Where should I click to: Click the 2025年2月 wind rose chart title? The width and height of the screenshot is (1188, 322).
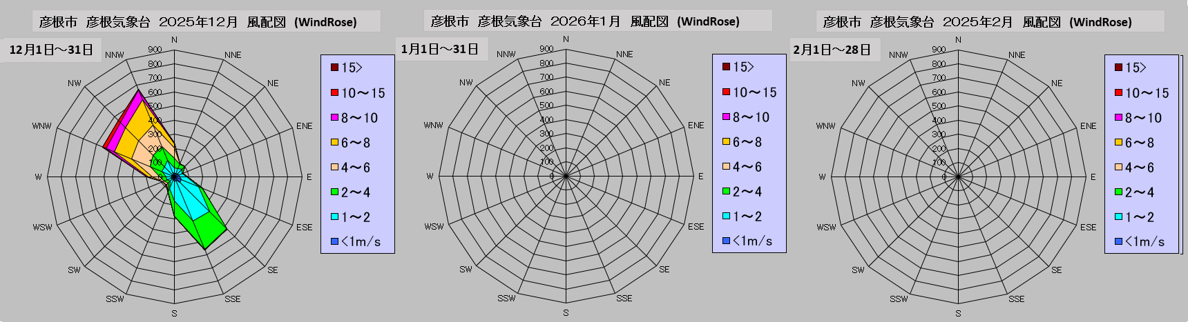pos(977,21)
